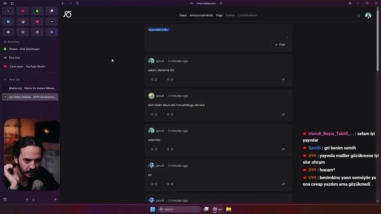Screen dimensions: 381x214
Task: Click the page vertical scrollbar
Action: 378,40
